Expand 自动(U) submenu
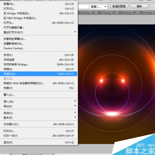 point(39,113)
